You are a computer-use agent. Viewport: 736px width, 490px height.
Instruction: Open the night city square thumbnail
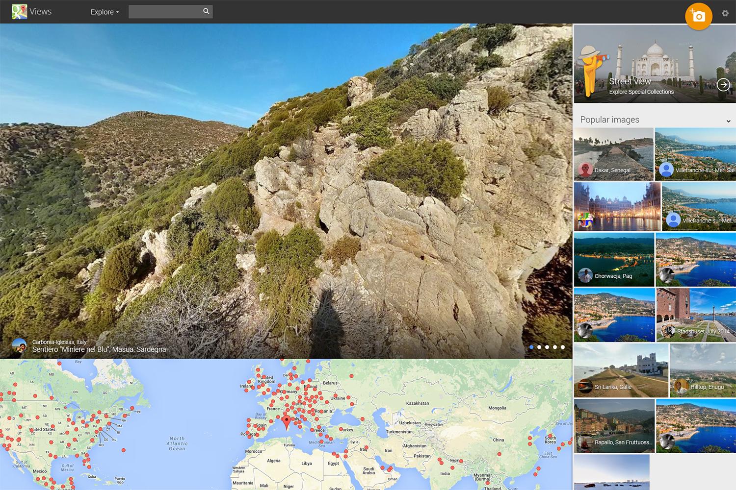(617, 207)
